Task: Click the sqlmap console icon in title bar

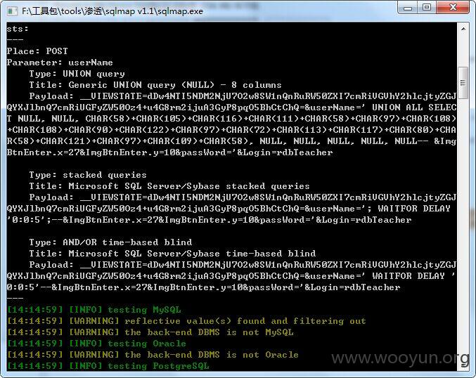Action: point(12,11)
